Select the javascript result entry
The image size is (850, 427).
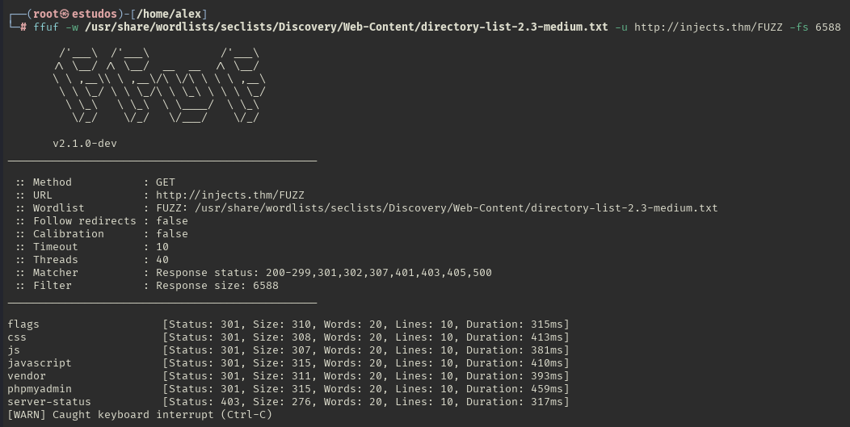click(x=288, y=363)
